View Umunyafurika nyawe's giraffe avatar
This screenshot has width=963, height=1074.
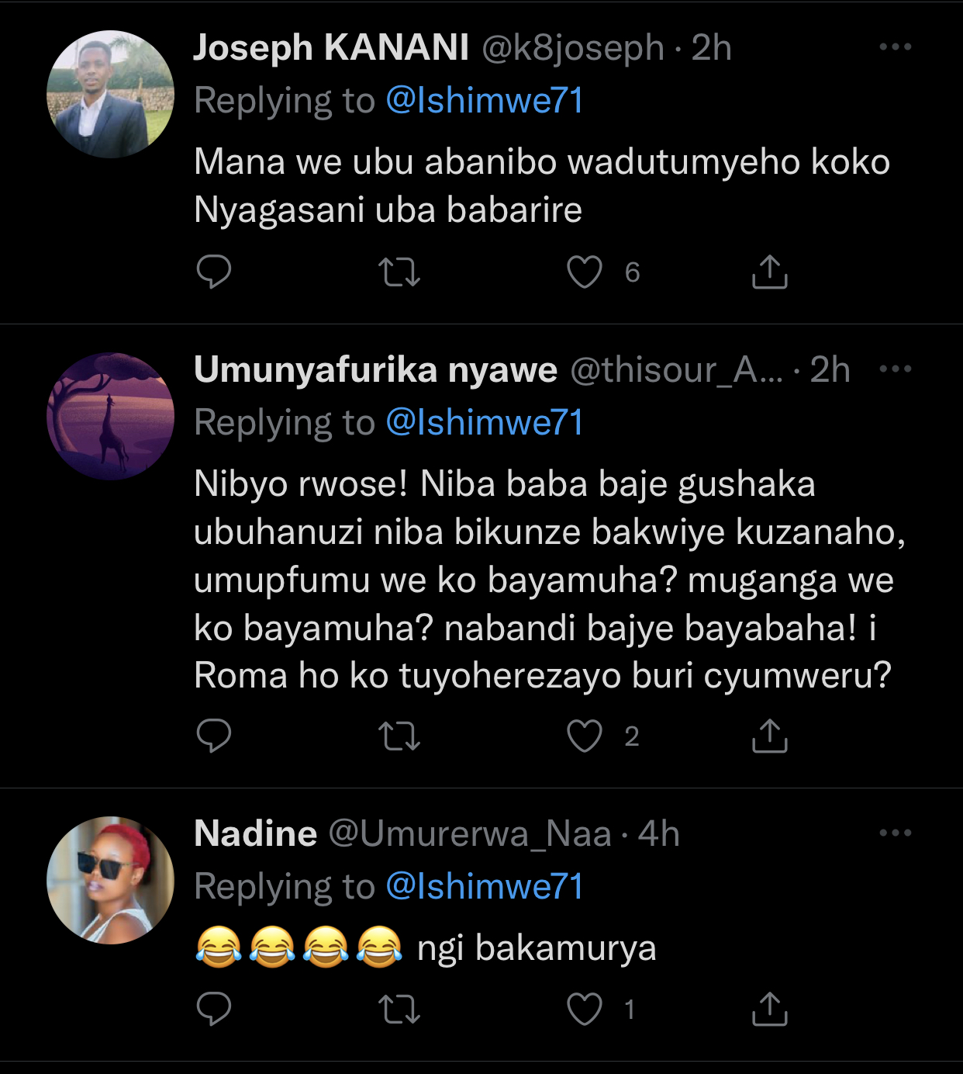(110, 417)
